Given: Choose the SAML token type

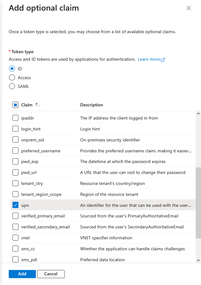Looking at the screenshot, I should click(x=12, y=86).
